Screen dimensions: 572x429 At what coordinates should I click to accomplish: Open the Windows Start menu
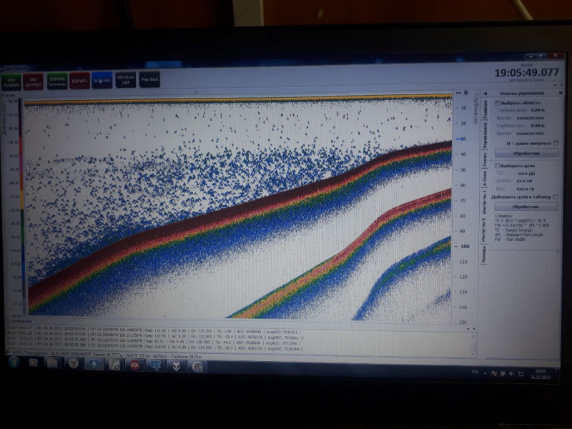[13, 363]
